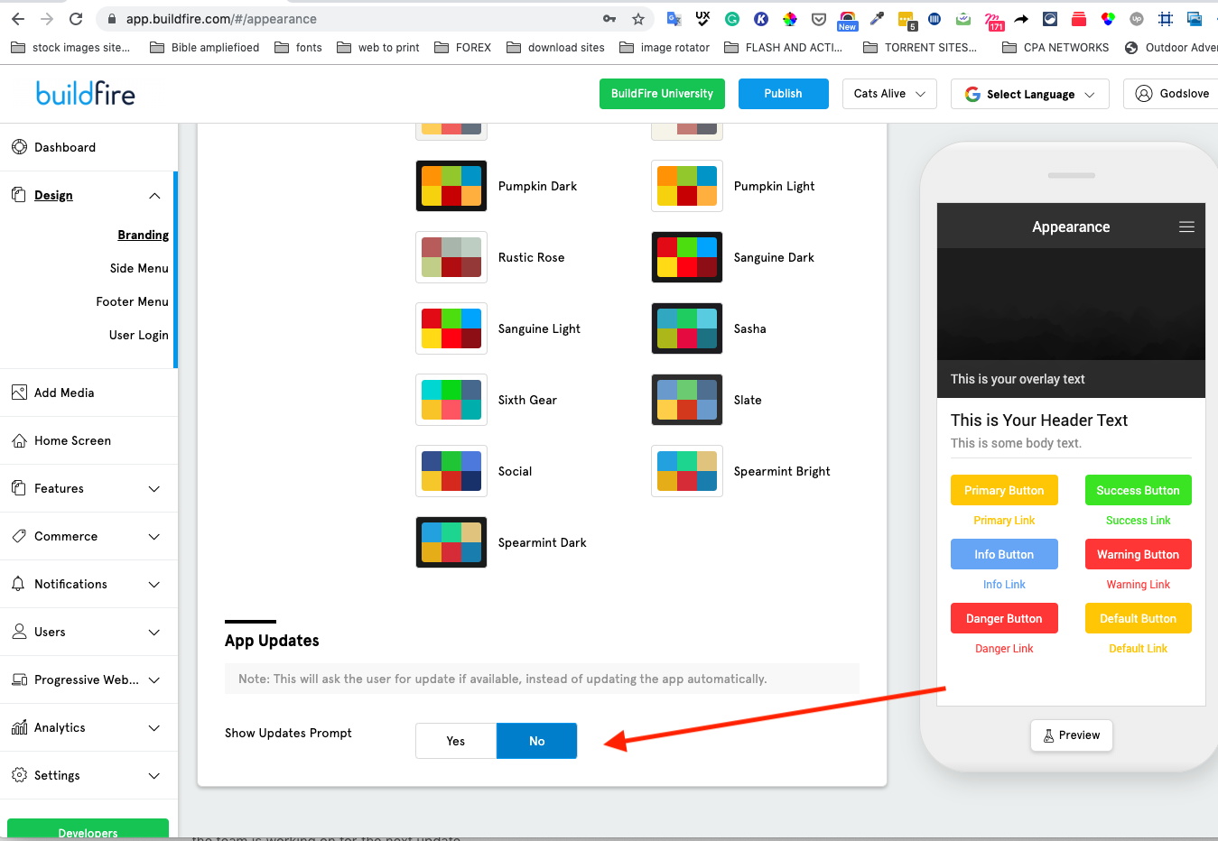Expand the Analytics chevron
The height and width of the screenshot is (841, 1218).
coord(154,728)
